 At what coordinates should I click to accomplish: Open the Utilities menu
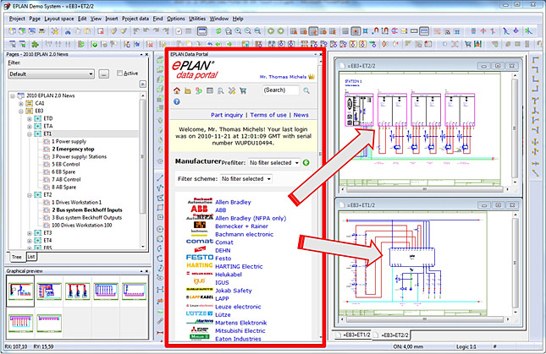coord(197,19)
